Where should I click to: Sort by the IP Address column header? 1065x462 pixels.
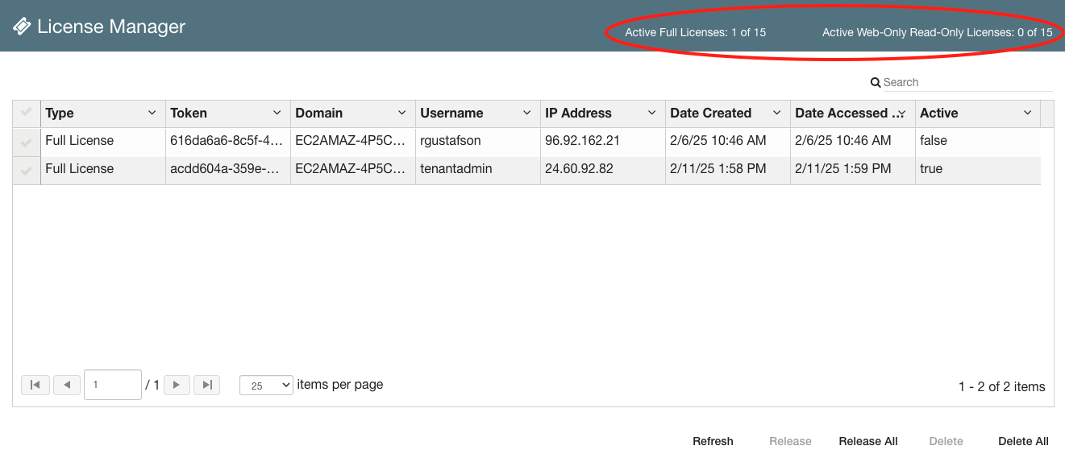pyautogui.click(x=578, y=113)
